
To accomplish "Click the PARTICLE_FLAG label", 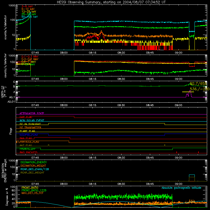I will click(x=29, y=142).
